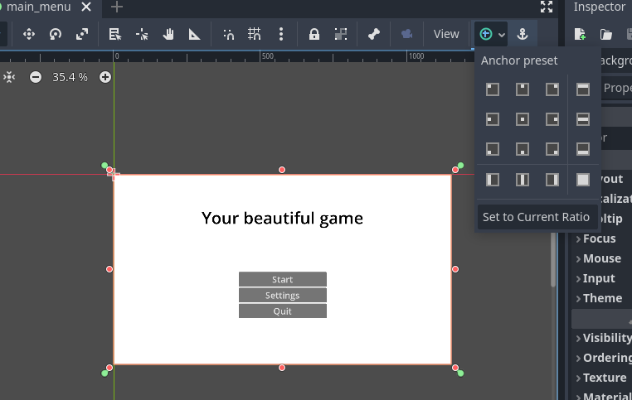Screen dimensions: 632x400
Task: Select the 'Your beautiful game' label
Action: (282, 219)
